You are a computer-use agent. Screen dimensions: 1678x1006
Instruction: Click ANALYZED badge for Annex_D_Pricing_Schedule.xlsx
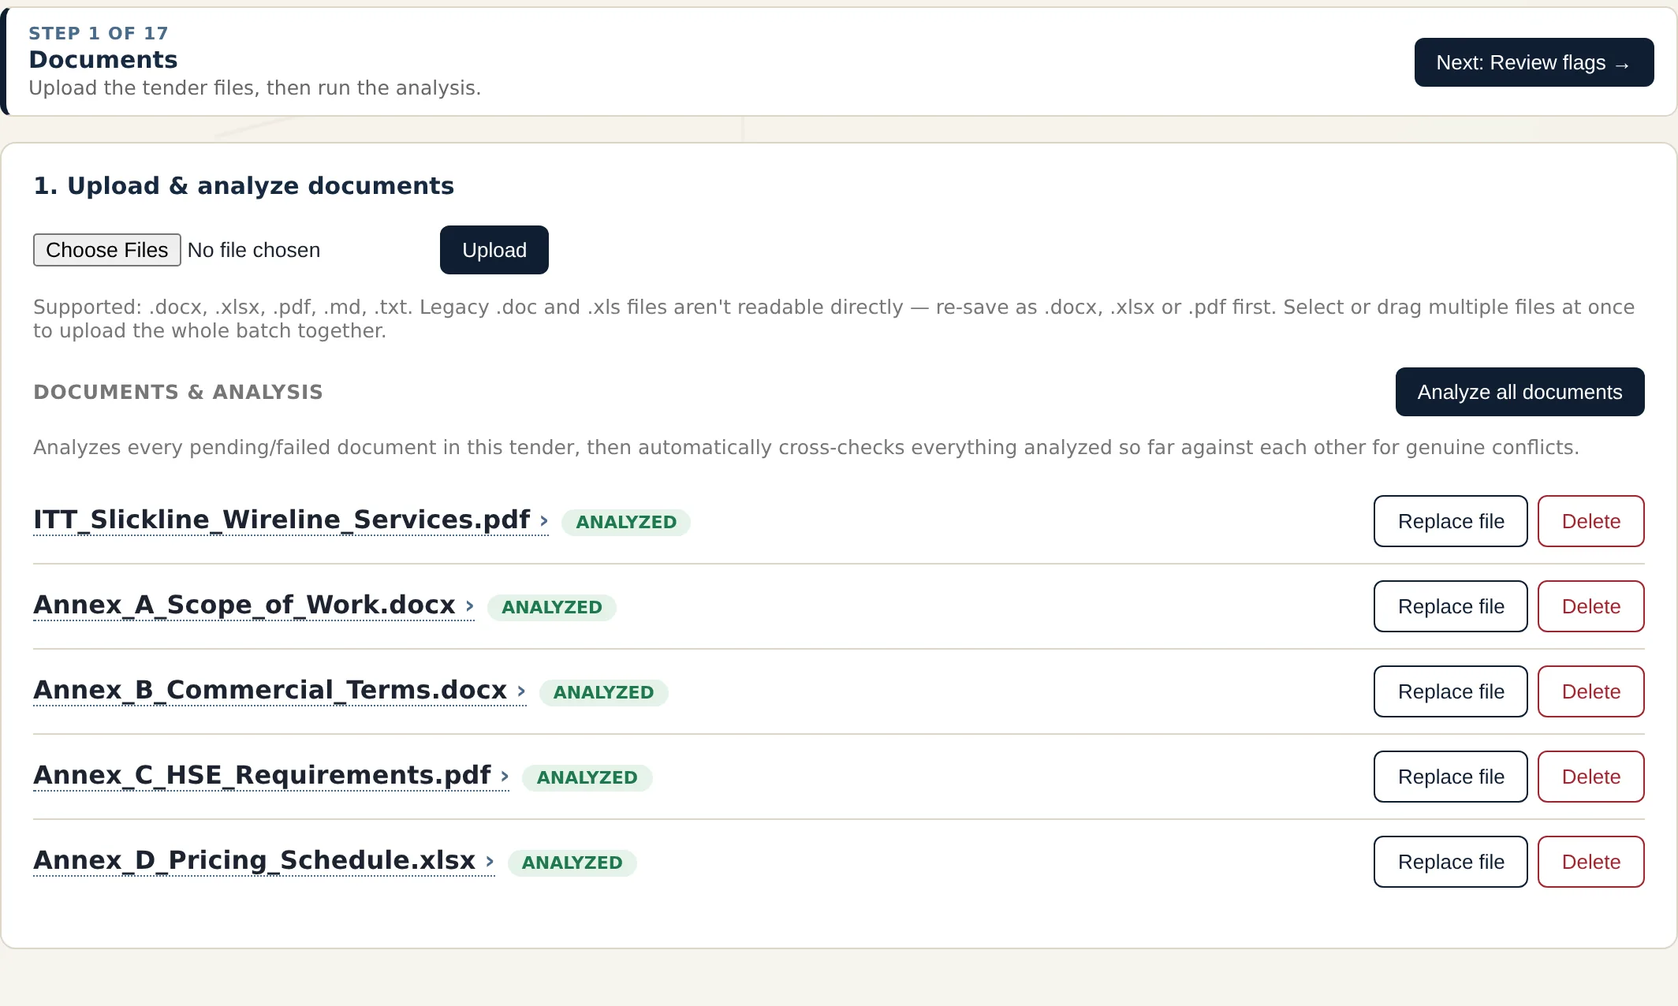tap(572, 863)
